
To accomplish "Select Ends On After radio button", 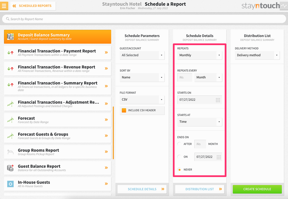I will pyautogui.click(x=179, y=144).
